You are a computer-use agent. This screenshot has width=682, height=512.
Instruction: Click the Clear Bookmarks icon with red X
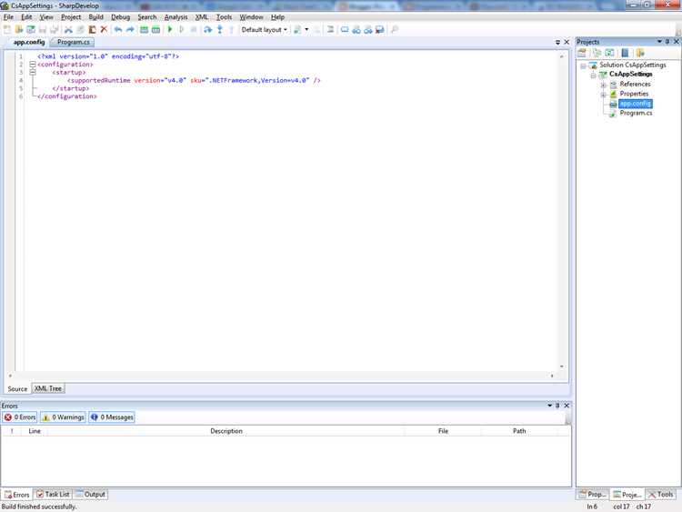380,30
